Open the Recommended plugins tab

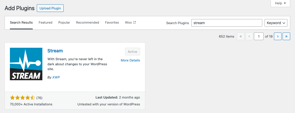pos(88,23)
